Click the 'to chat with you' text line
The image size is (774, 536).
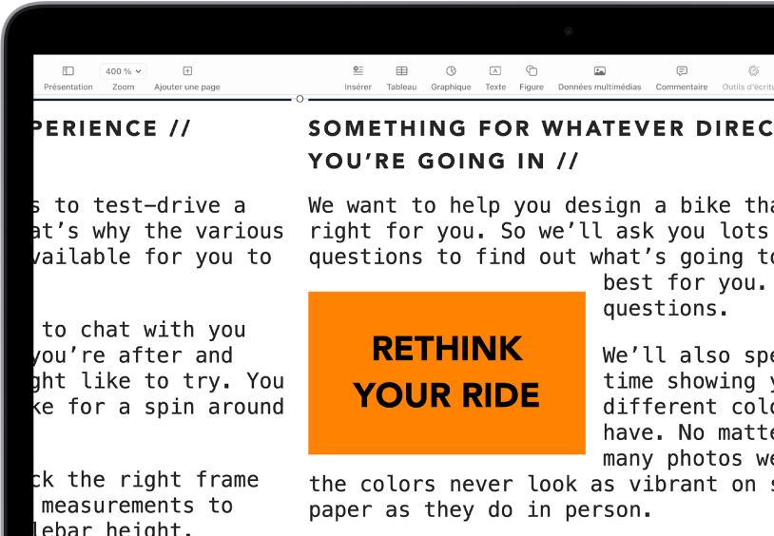(x=143, y=330)
